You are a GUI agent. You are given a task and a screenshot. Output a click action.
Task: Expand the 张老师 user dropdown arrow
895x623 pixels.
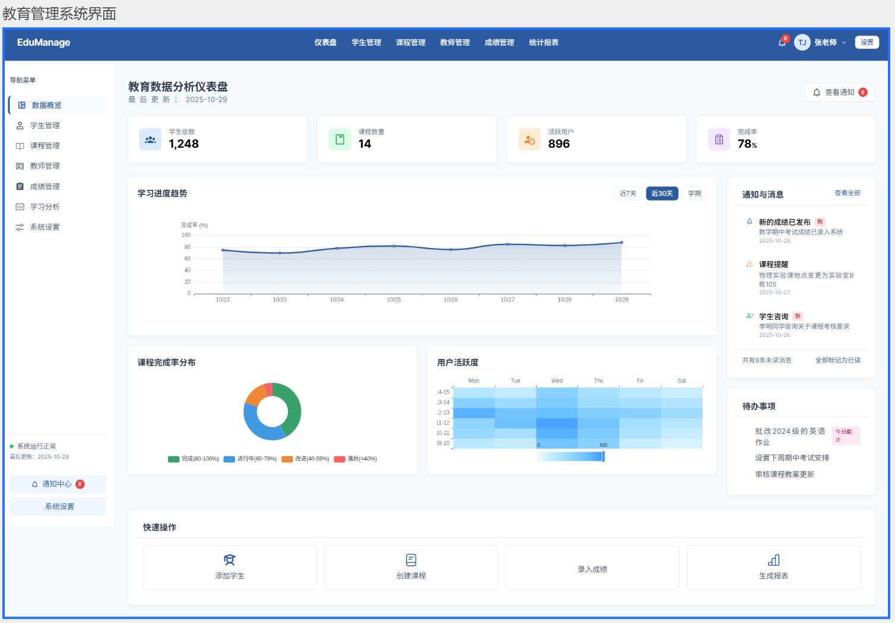tap(844, 43)
